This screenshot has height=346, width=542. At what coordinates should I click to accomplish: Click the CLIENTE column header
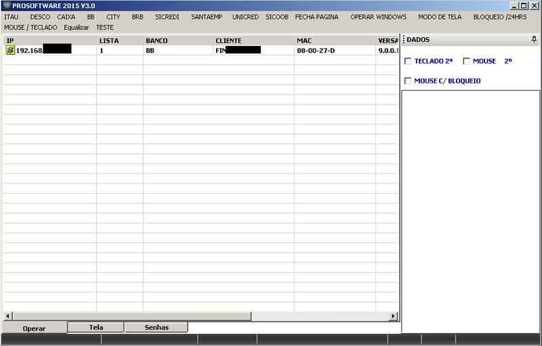(228, 41)
